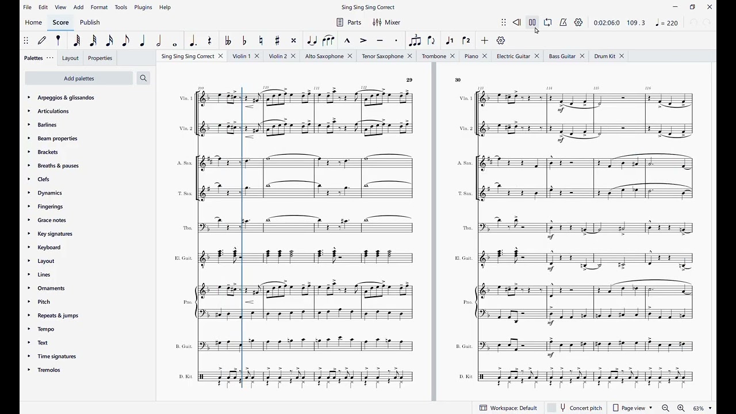
Task: Pause score playback
Action: click(532, 22)
